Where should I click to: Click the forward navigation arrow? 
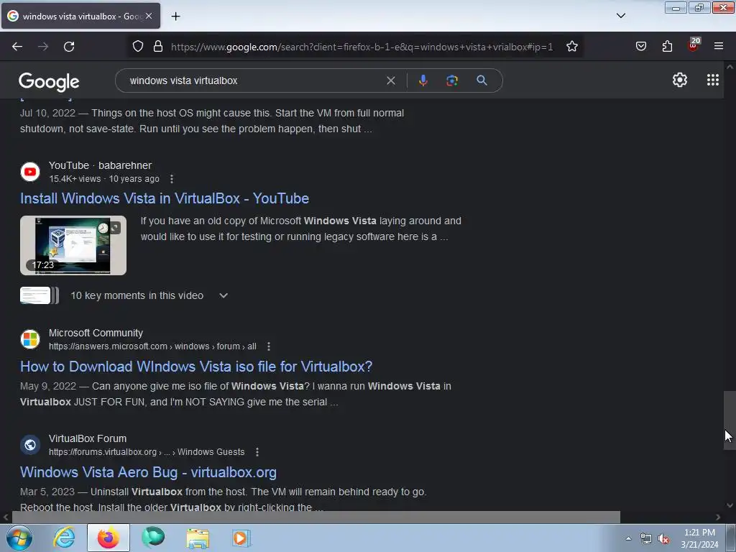43,47
